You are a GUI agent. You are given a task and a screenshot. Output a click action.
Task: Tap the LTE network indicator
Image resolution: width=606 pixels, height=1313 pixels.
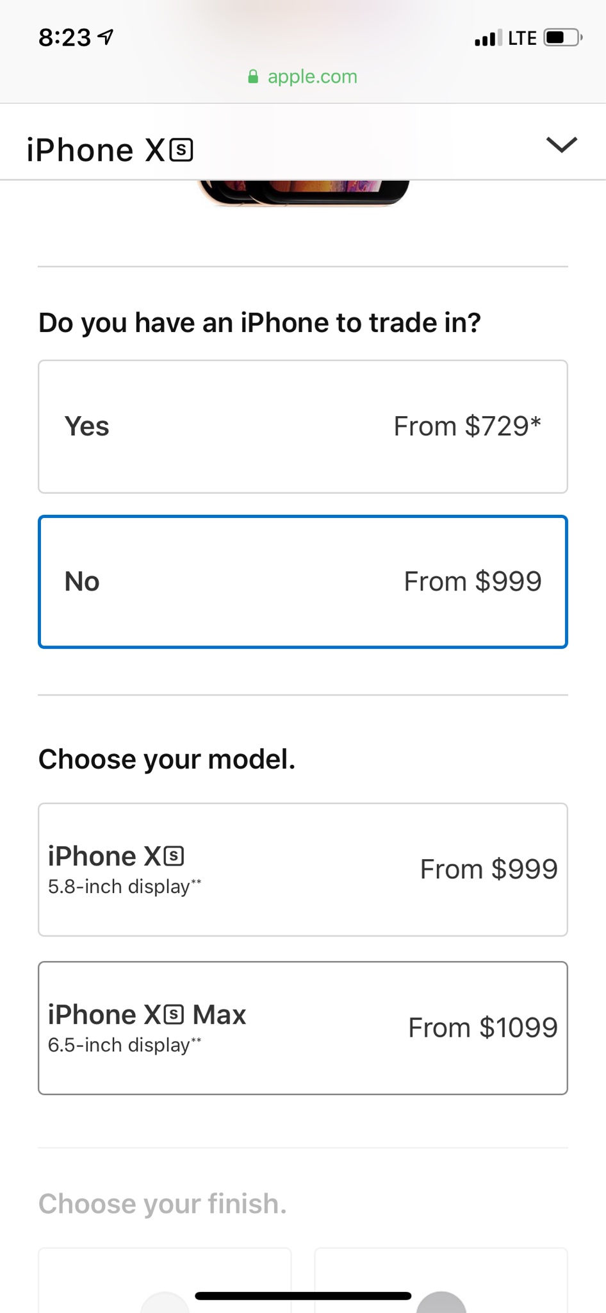click(x=522, y=38)
